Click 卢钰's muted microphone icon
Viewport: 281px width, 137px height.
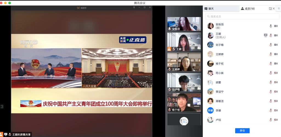pyautogui.click(x=271, y=120)
